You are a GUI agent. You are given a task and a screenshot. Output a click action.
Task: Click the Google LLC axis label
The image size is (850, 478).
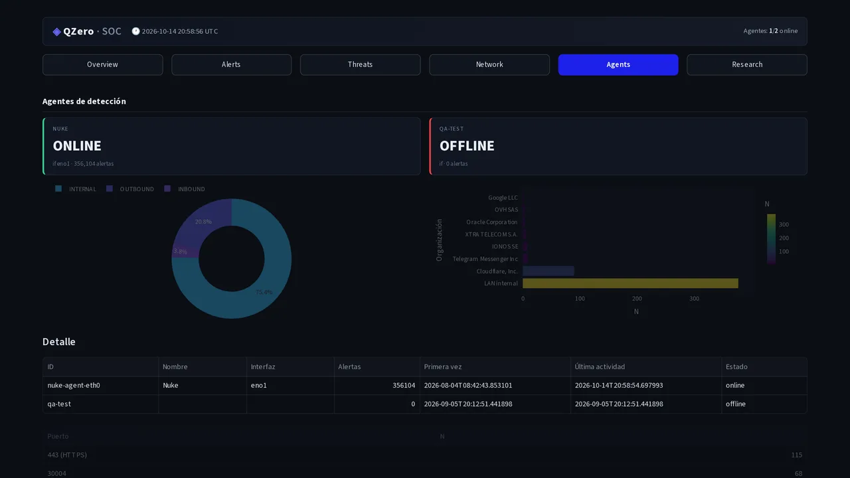pyautogui.click(x=503, y=198)
